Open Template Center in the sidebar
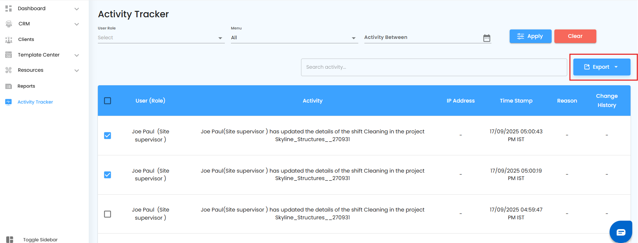Screen dimensions: 638x243 (39, 55)
